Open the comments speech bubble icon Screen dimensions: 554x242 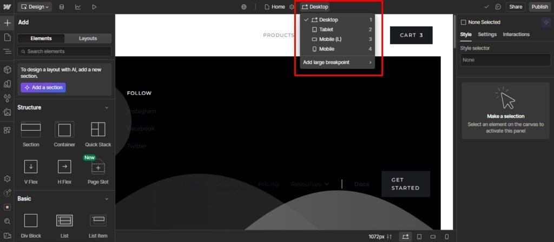coord(498,6)
